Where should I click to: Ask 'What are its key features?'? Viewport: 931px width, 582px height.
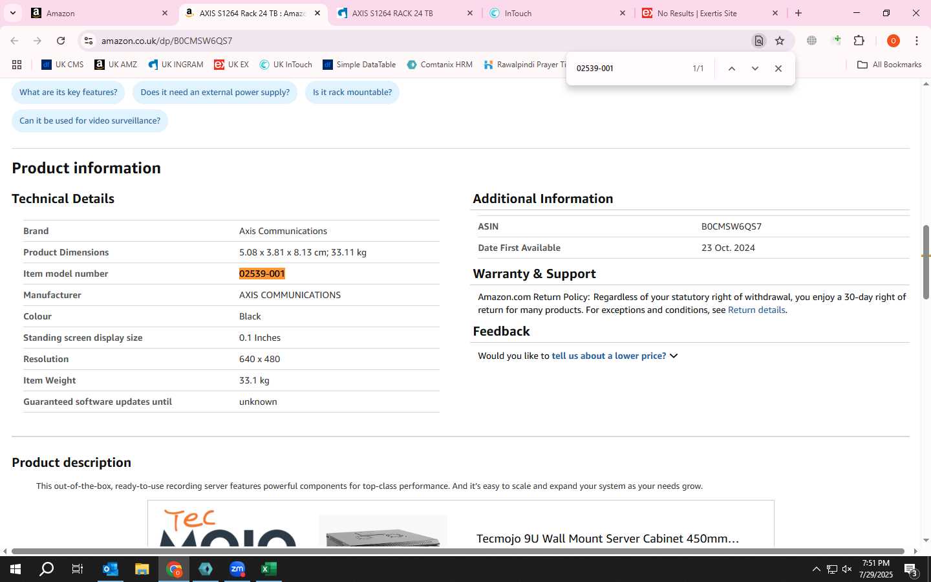(x=69, y=92)
